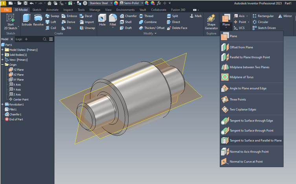Click the Sweep tool
The width and height of the screenshot is (296, 184).
point(52,16)
